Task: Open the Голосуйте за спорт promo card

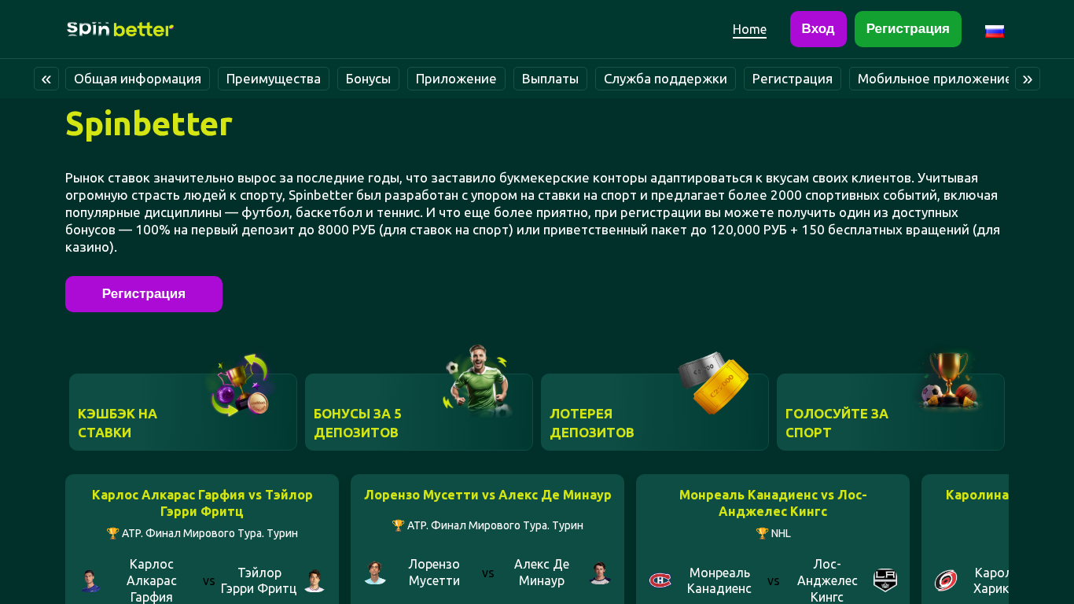Action: (891, 412)
